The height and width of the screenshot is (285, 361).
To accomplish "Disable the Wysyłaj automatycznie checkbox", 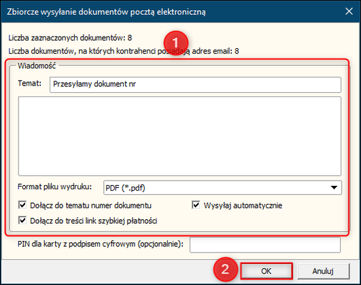I will click(196, 205).
